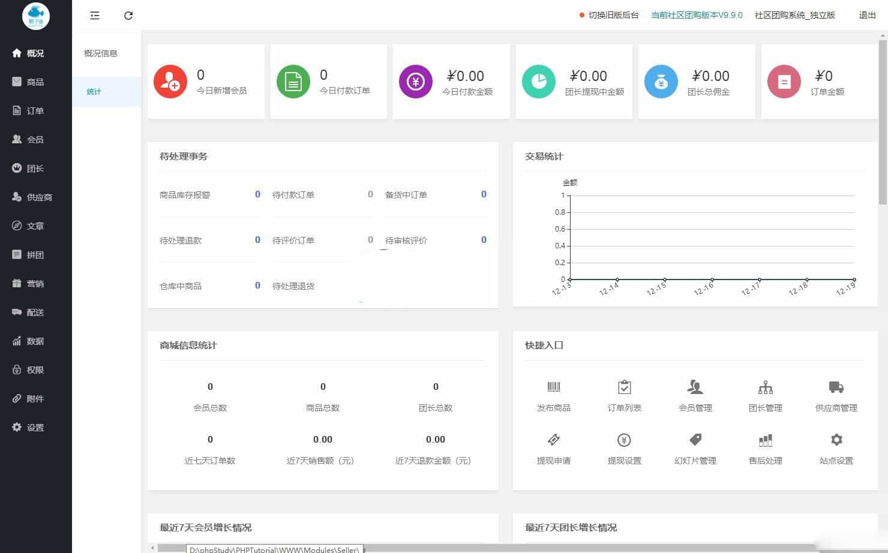The image size is (888, 553).
Task: Collapse the sidebar using the hamburger icon
Action: pyautogui.click(x=94, y=16)
